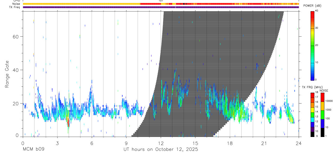336x155 pixels.
Task: Click the 18 value on TX FRQ scale
Action: pyautogui.click(x=317, y=92)
